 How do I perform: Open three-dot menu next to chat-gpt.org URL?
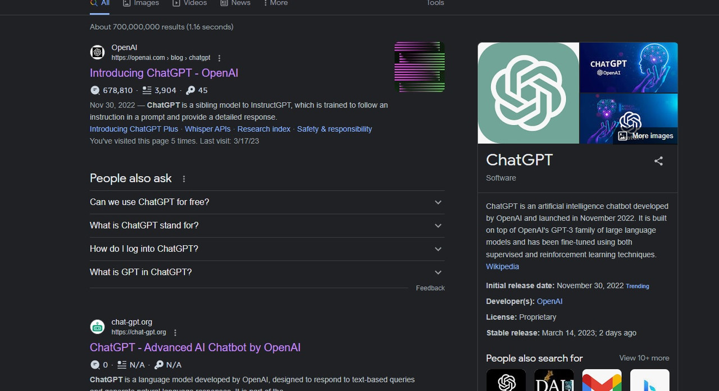175,333
